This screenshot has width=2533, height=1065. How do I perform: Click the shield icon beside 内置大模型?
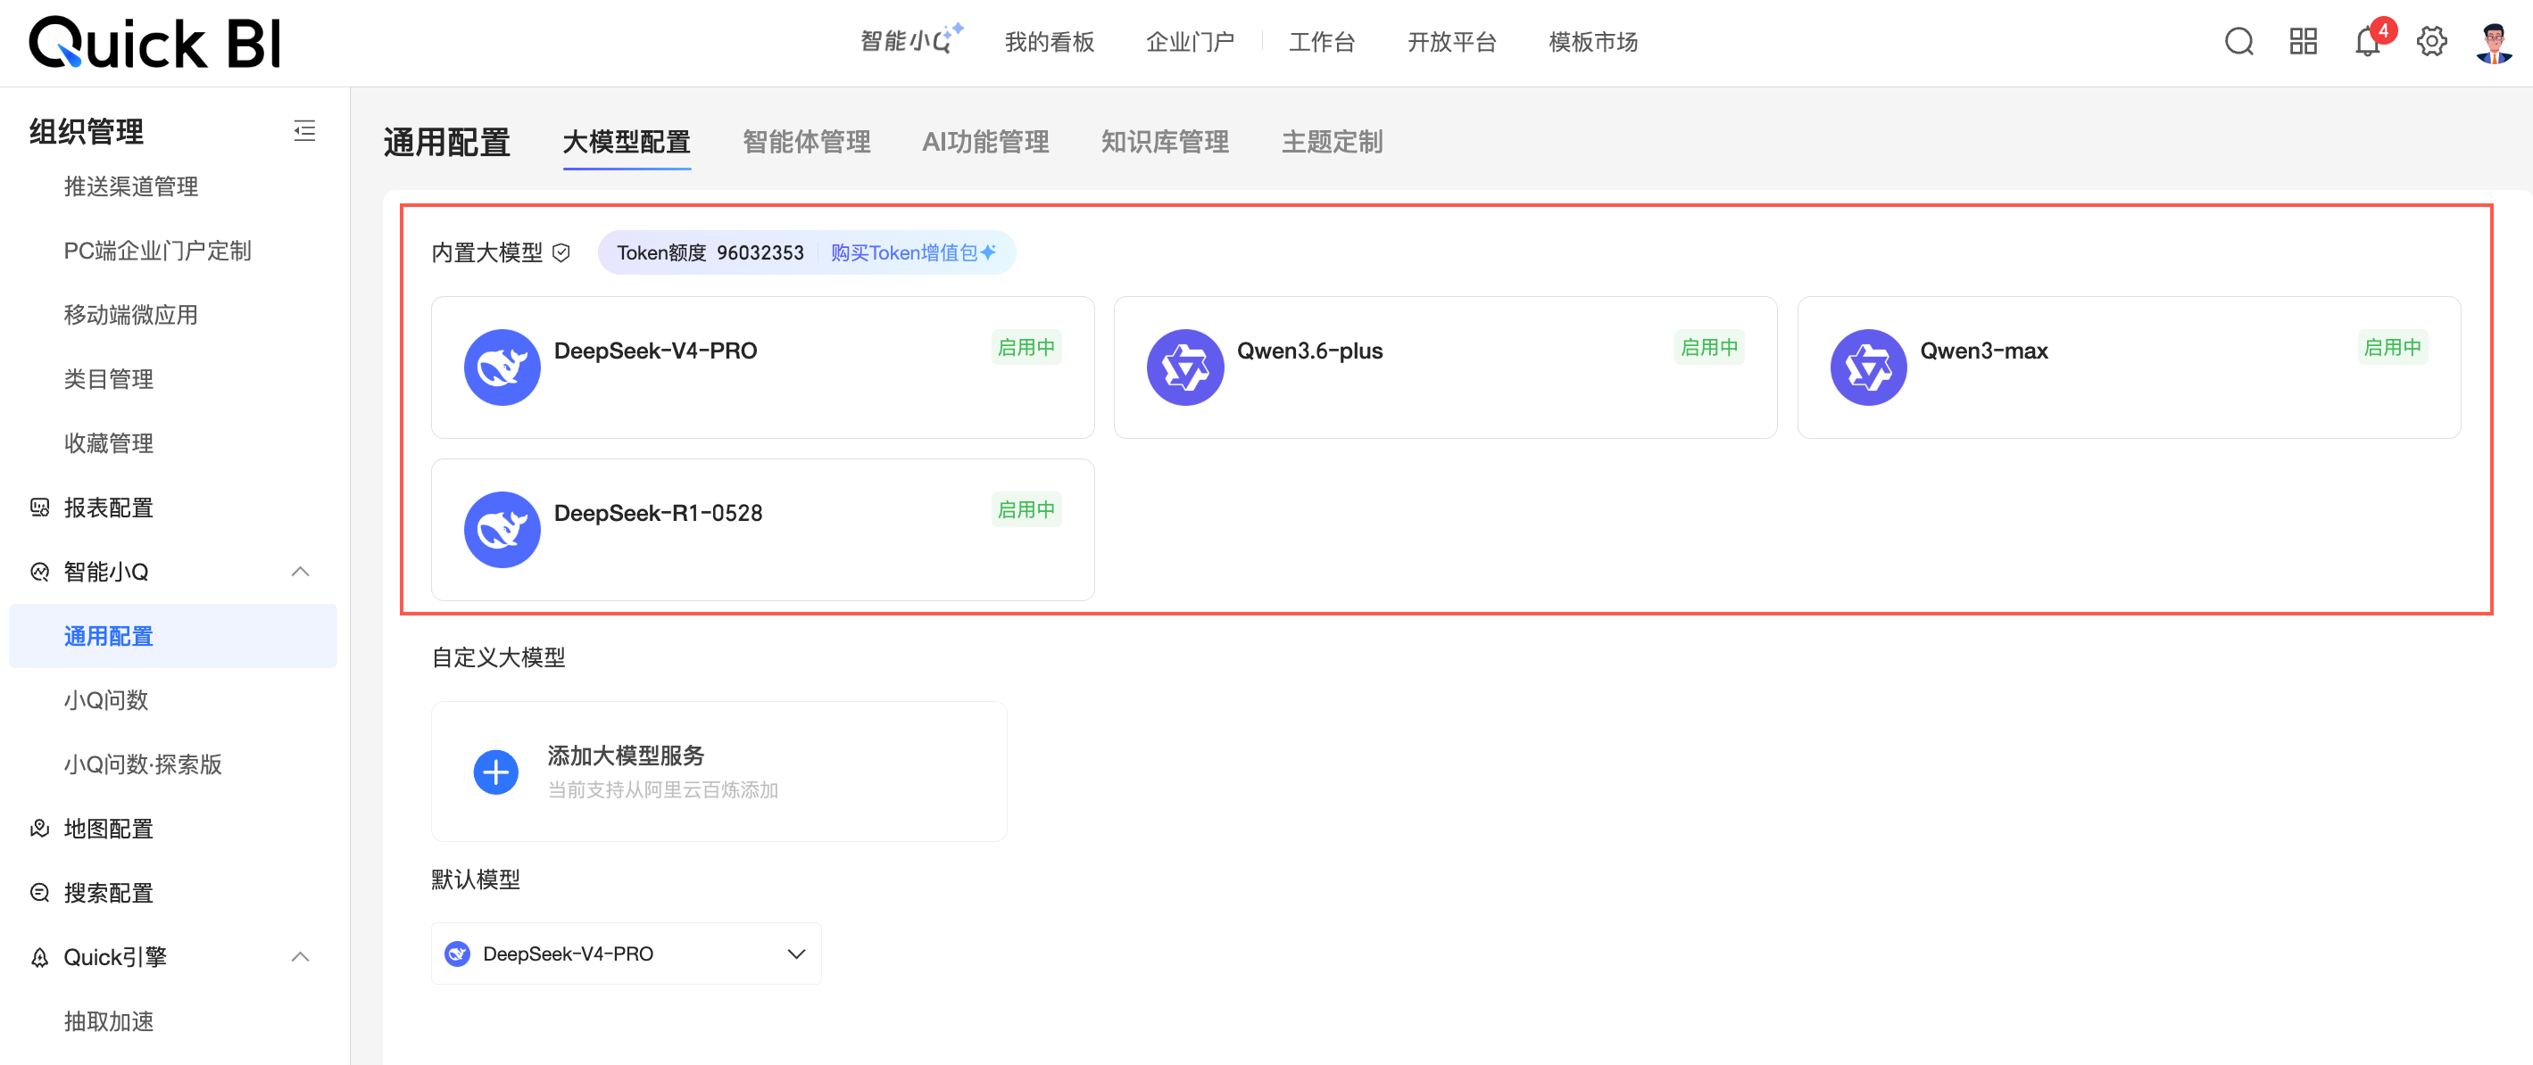561,252
